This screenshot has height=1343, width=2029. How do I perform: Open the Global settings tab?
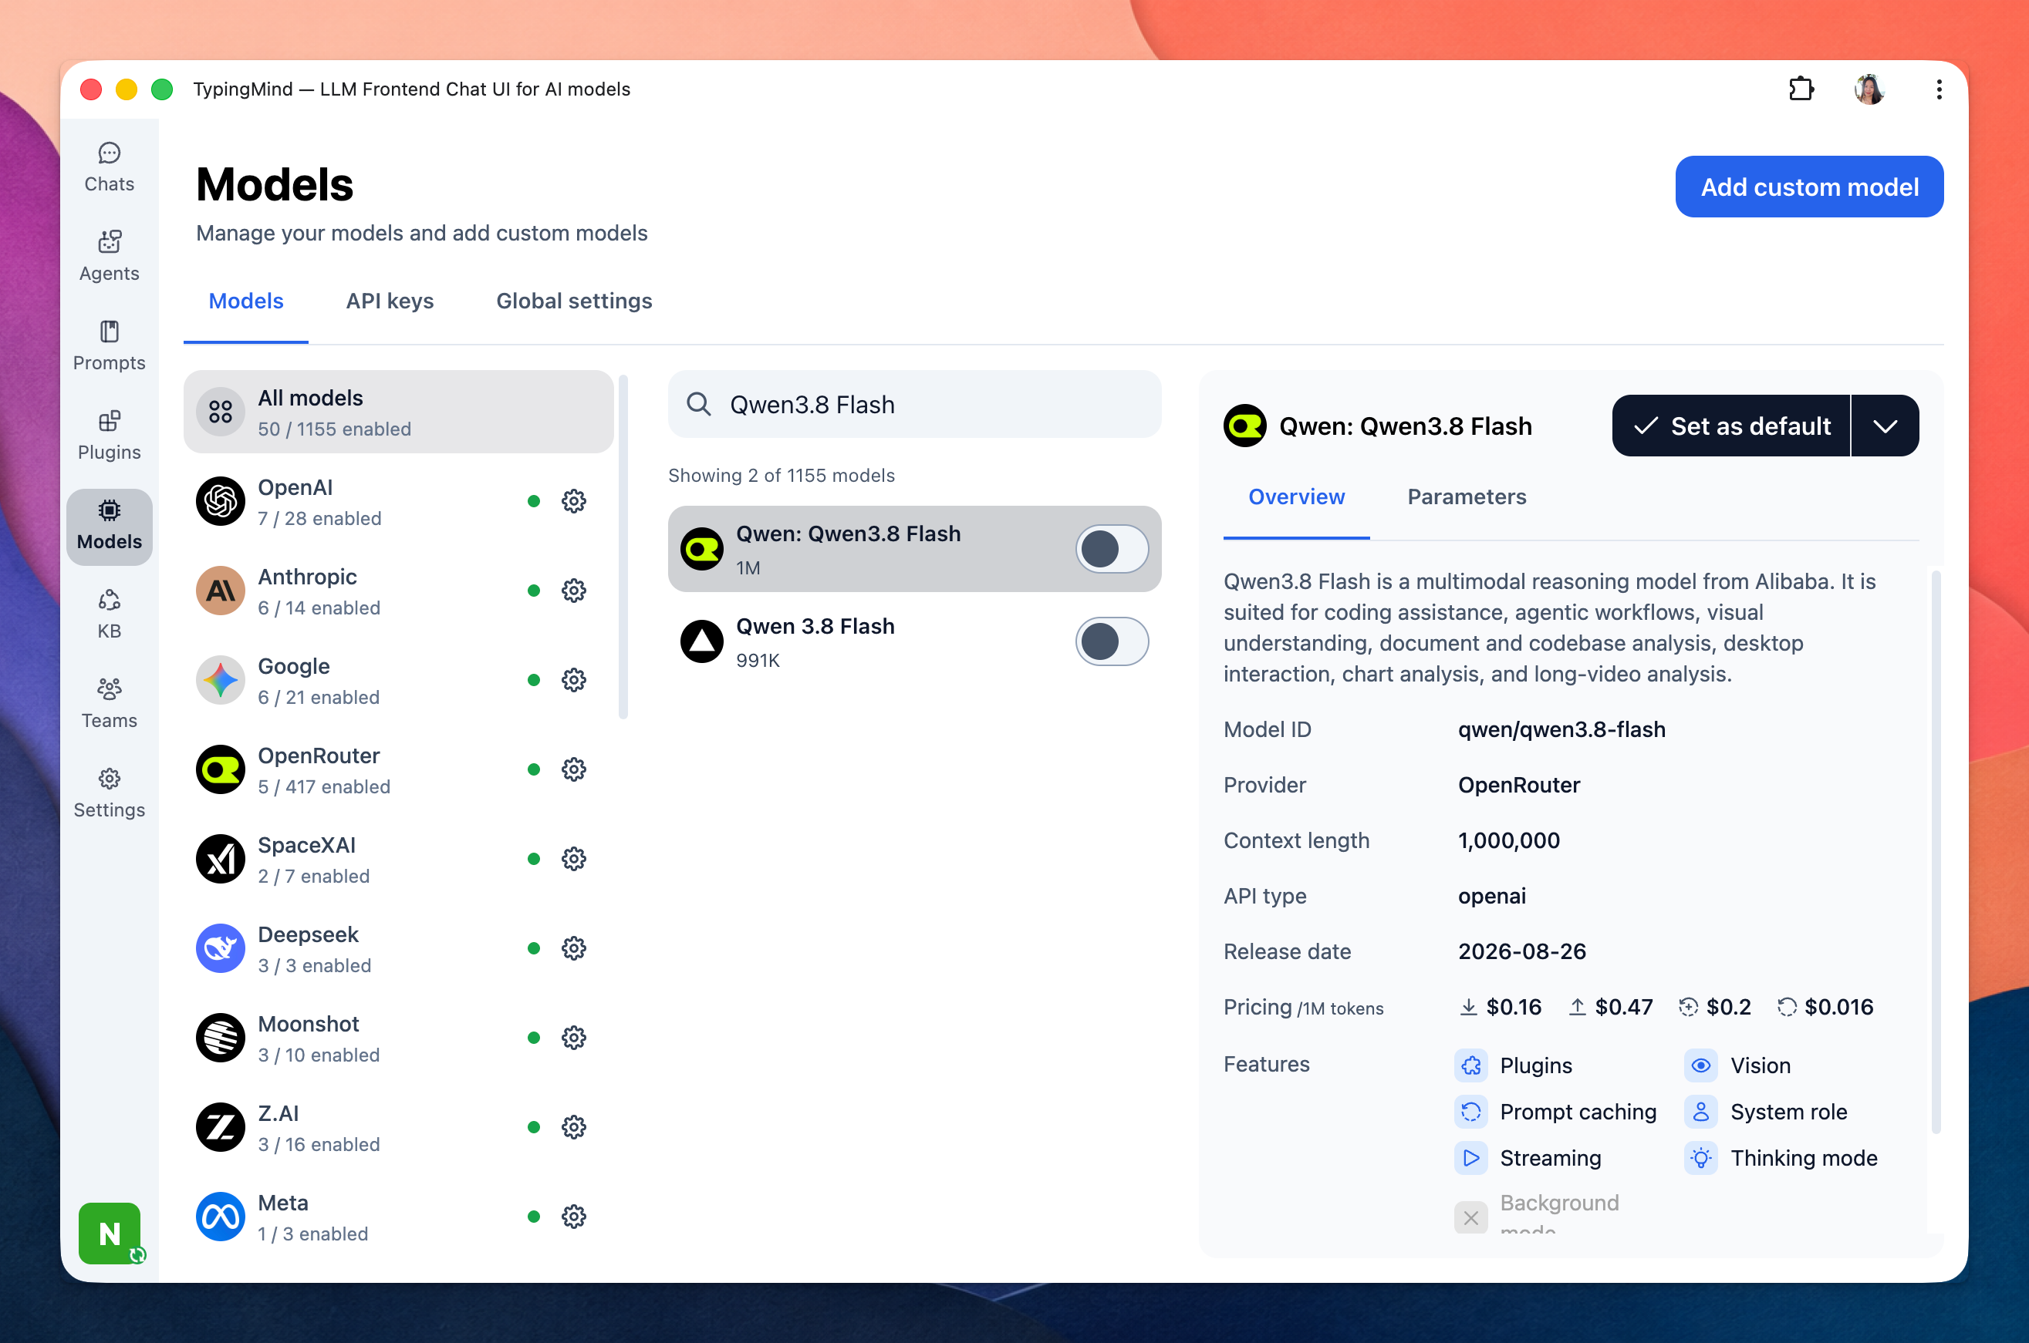point(574,301)
